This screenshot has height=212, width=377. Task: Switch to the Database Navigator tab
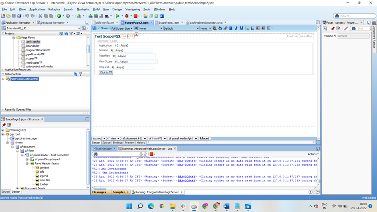53,22
